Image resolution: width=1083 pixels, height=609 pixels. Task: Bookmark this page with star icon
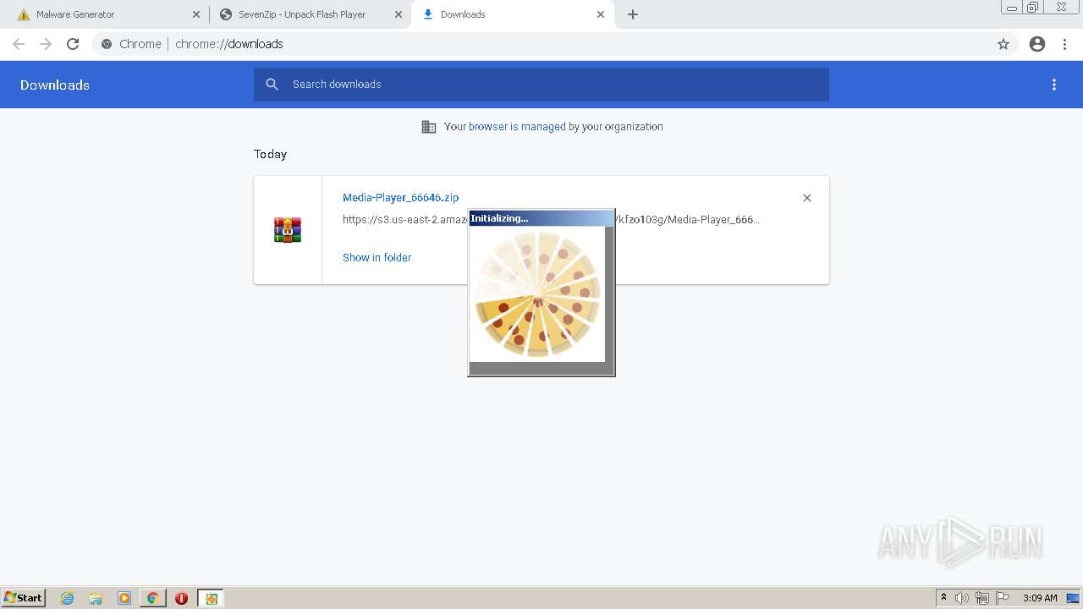tap(1003, 44)
